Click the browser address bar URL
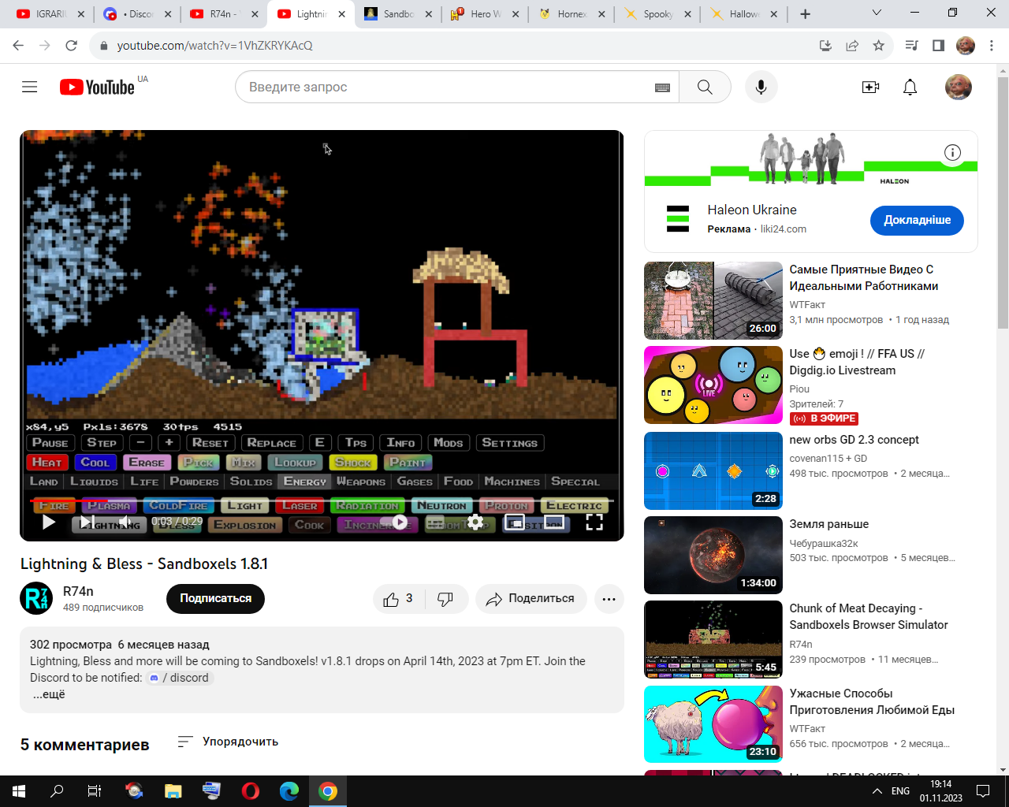1009x807 pixels. [x=215, y=46]
